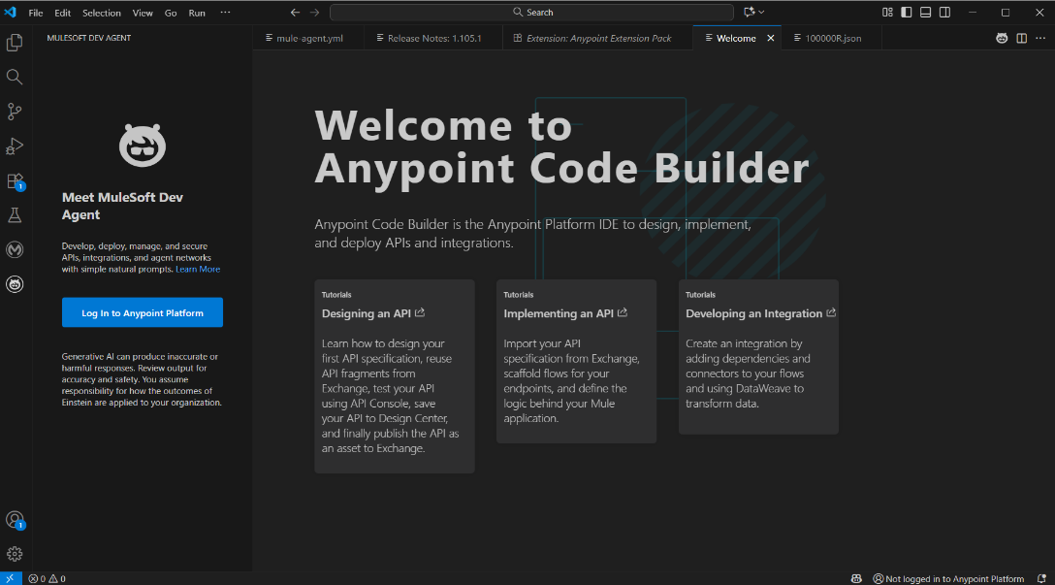The image size is (1055, 585).
Task: Open the Selection menu
Action: [x=102, y=13]
